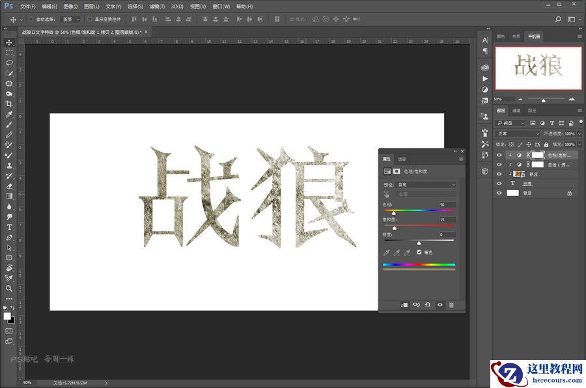The height and width of the screenshot is (388, 586).
Task: Open the layer blend mode dropdown
Action: pos(516,133)
